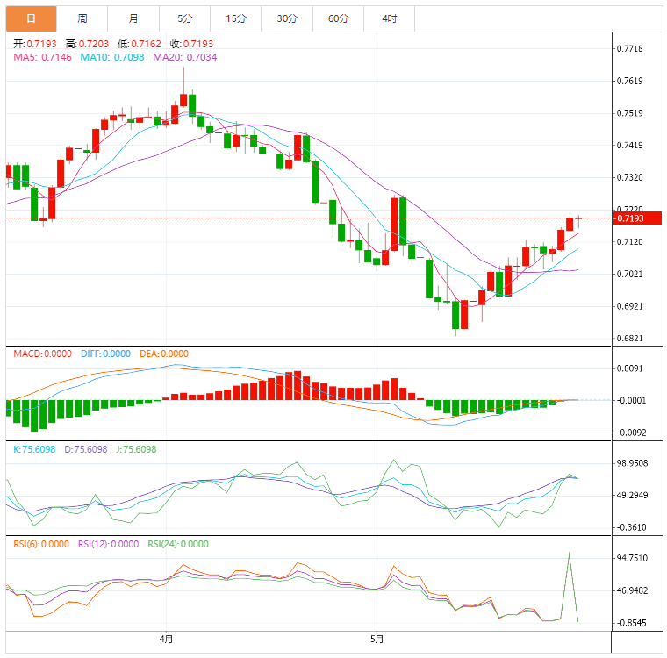Click the 0.7120 price axis label
Image resolution: width=667 pixels, height=658 pixels.
(x=630, y=242)
